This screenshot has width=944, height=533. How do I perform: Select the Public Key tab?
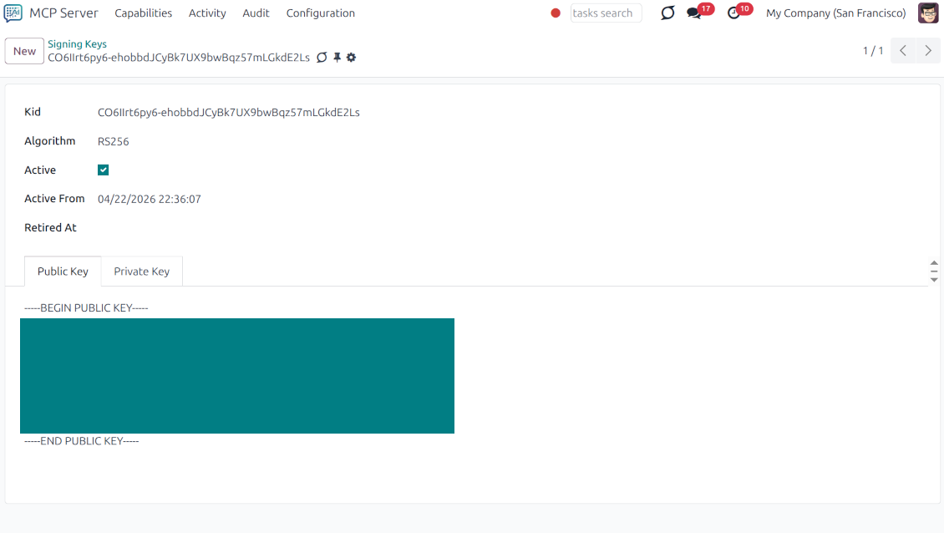click(x=62, y=271)
